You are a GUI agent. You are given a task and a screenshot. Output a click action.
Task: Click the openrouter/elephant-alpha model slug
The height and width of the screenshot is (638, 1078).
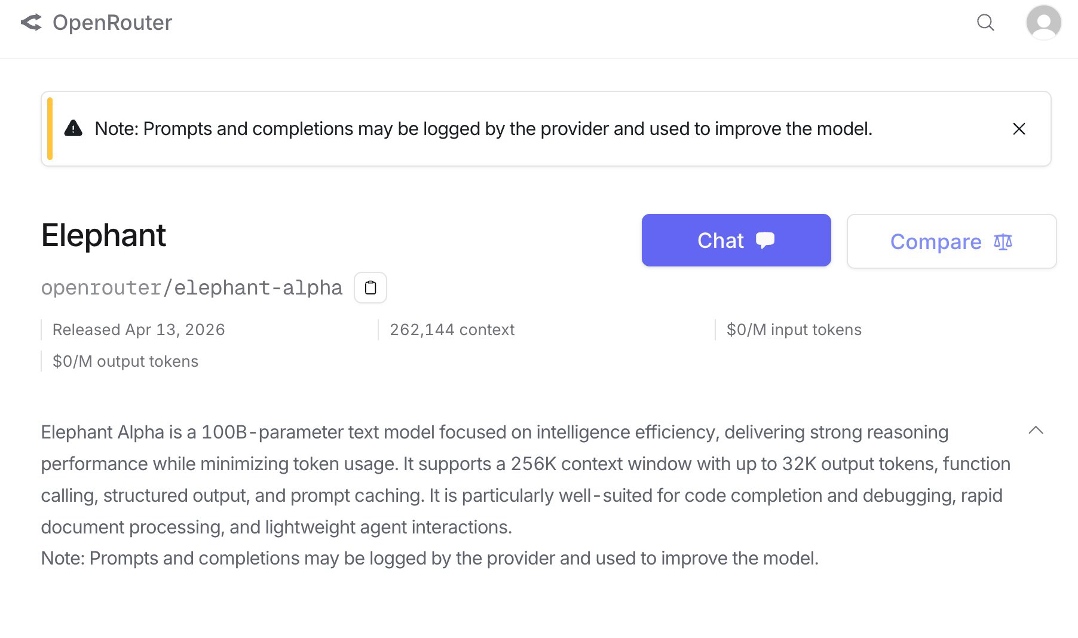[x=191, y=288]
